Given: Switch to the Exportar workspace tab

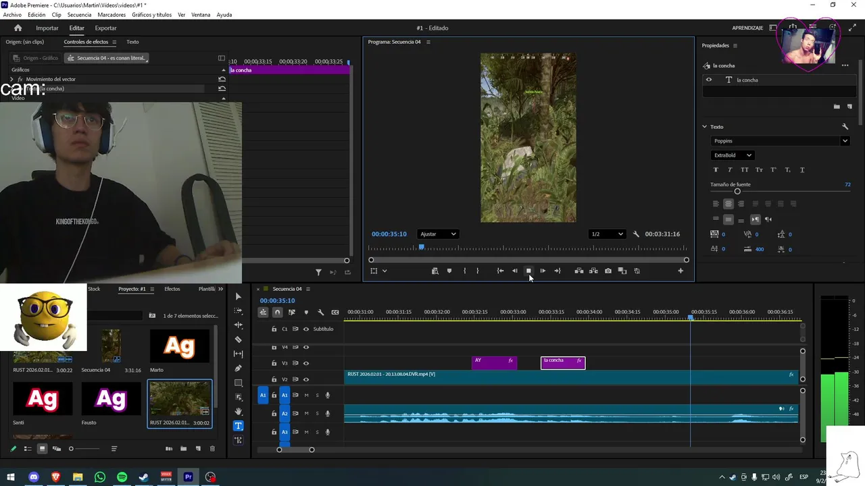Looking at the screenshot, I should coord(105,28).
